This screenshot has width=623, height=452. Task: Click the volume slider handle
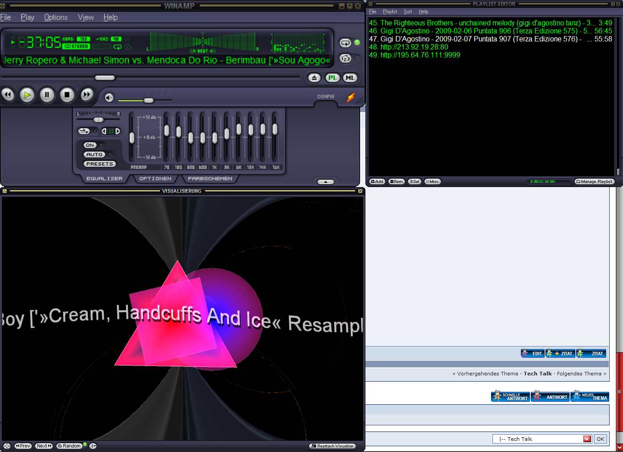149,100
